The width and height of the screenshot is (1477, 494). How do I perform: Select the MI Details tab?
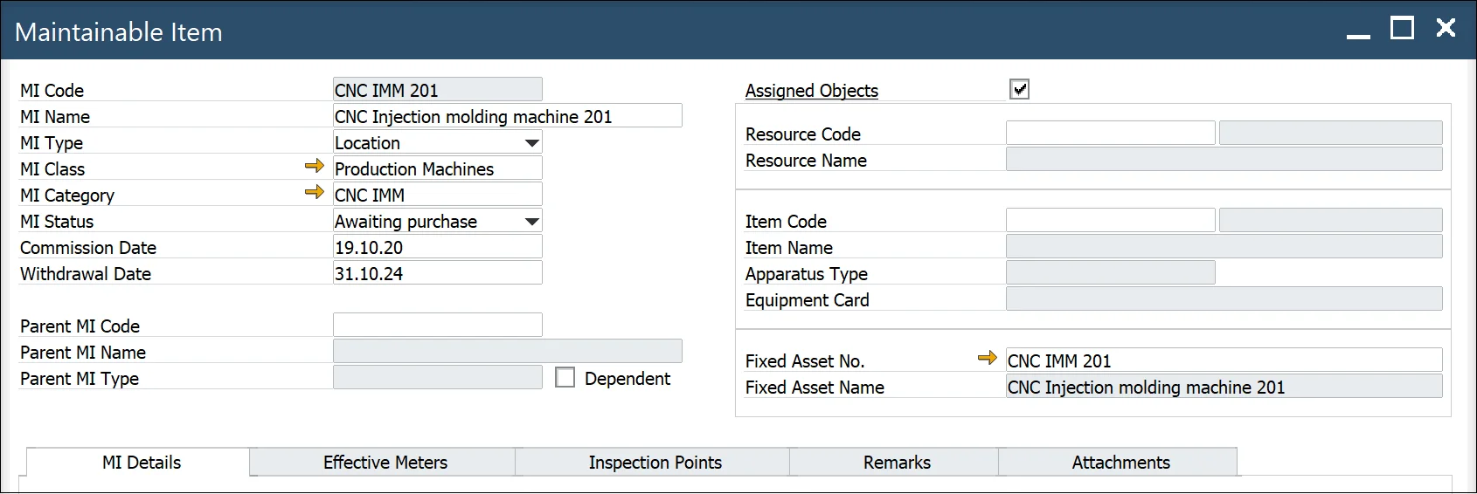tap(141, 463)
